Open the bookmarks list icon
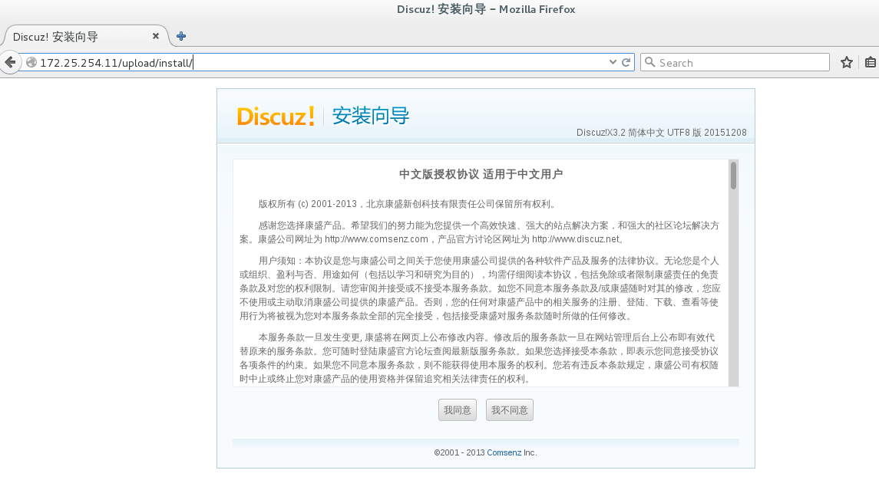 (871, 62)
